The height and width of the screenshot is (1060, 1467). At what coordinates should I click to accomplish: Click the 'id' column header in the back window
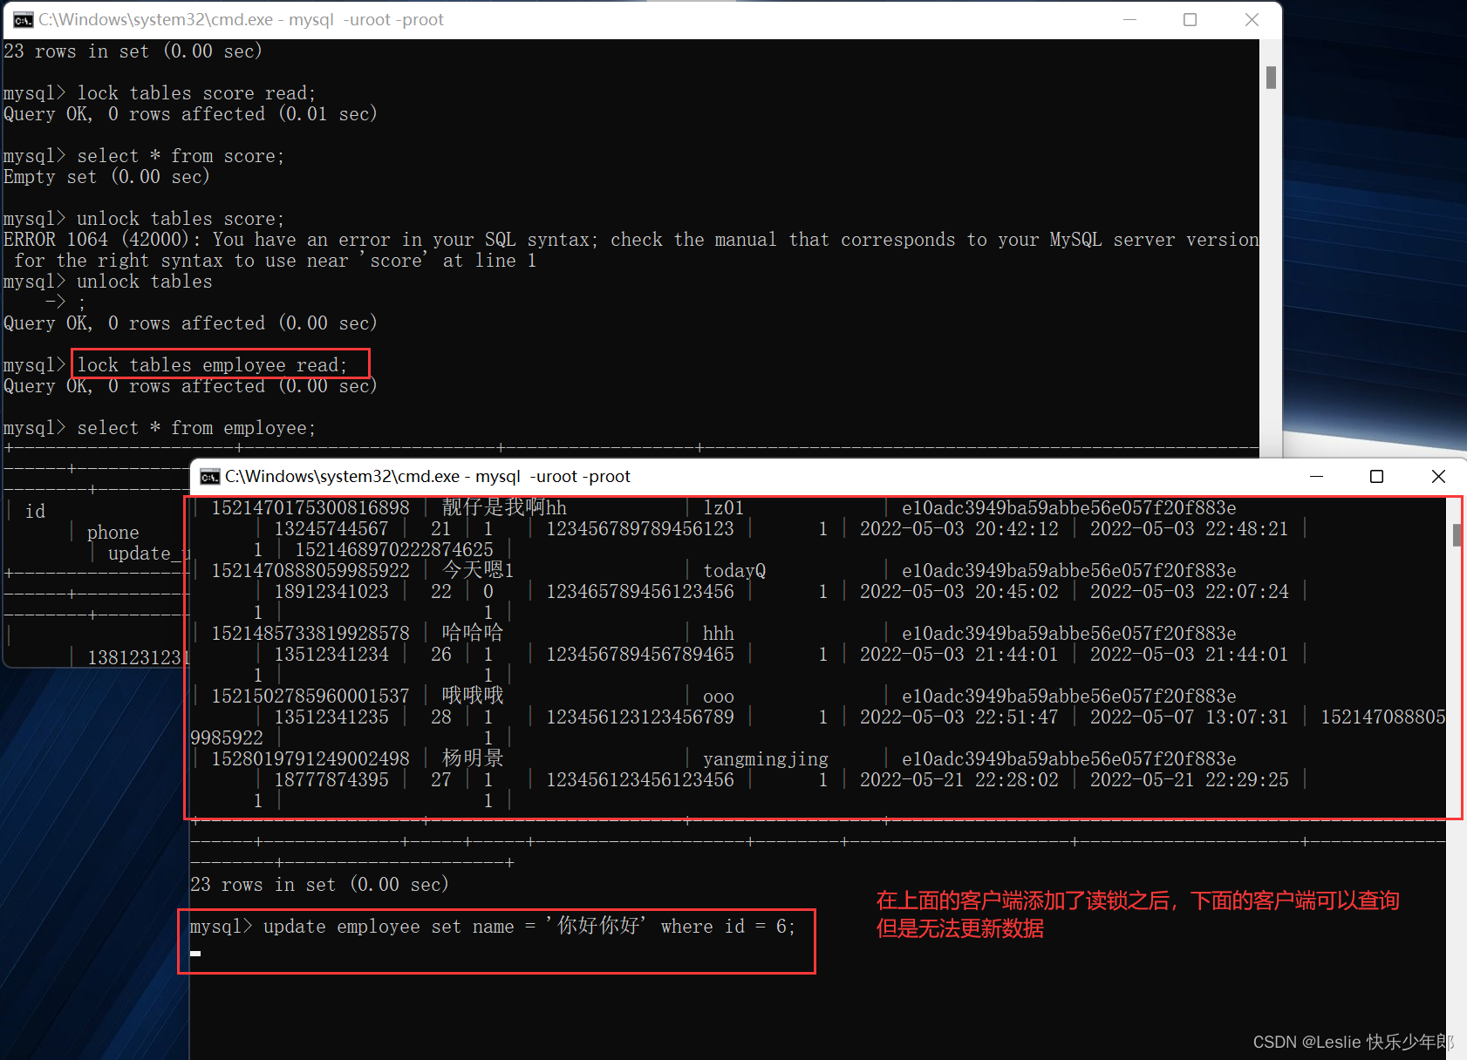tap(35, 512)
